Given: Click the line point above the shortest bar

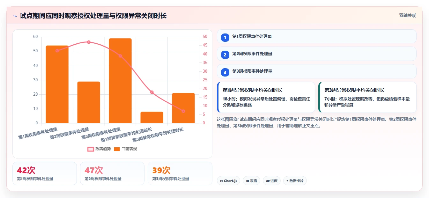Looking at the screenshot, I should 152,92.
